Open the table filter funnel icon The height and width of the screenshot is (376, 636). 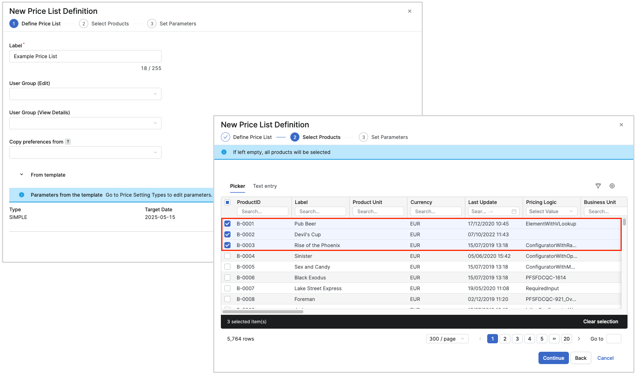click(x=598, y=186)
